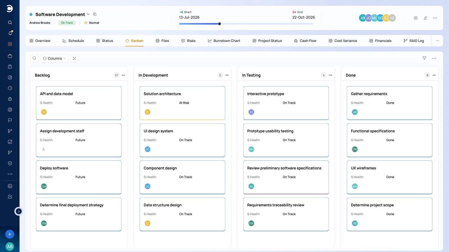Screen dimensions: 449x252
Task: Click the flag icon in left sidebar
Action: tap(10, 120)
